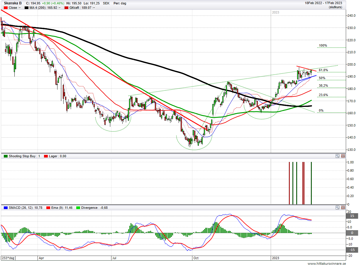
Task: Click the '38,2%' Fibonacci level label
Action: pos(324,86)
